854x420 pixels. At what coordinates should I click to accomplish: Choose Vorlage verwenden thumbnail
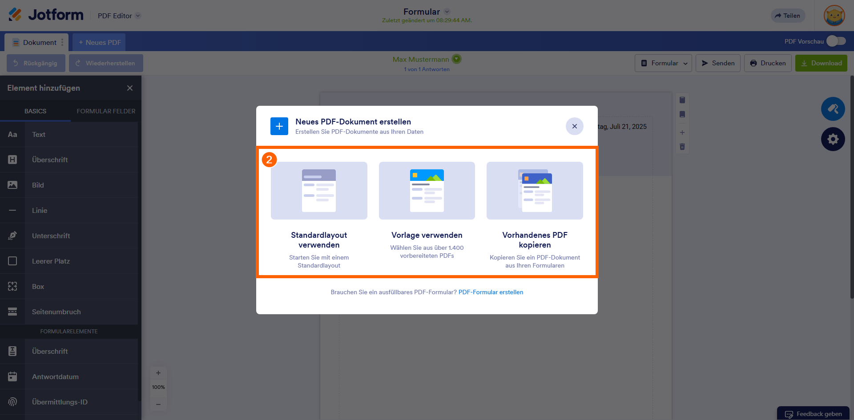(x=427, y=190)
